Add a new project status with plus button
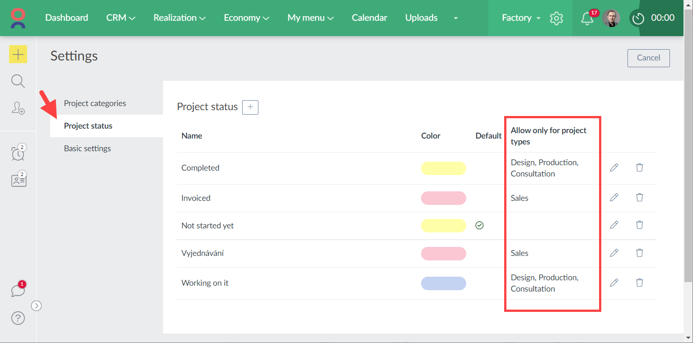Image resolution: width=693 pixels, height=343 pixels. pos(250,107)
